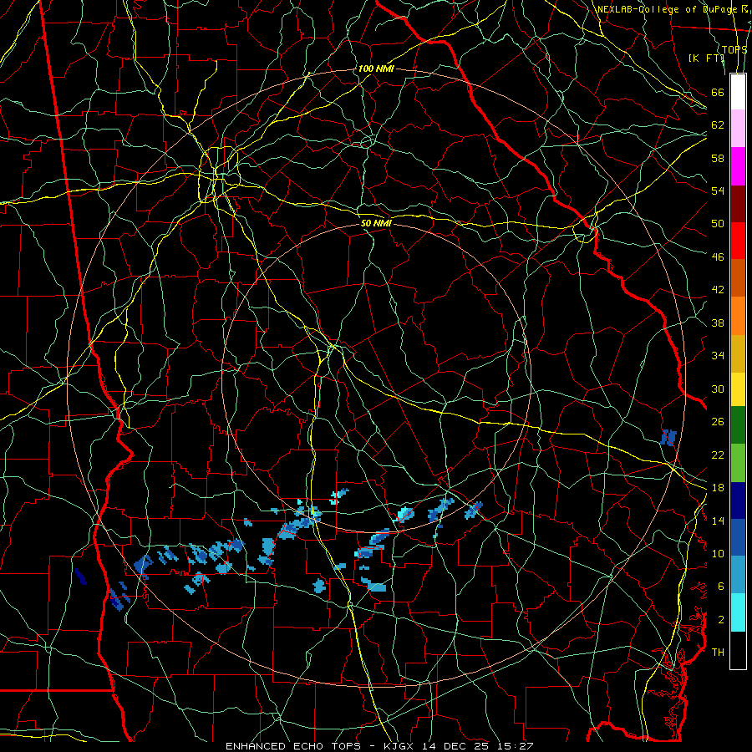This screenshot has height=752, width=752.
Task: Click the bright orange legend swatch
Action: coord(738,316)
